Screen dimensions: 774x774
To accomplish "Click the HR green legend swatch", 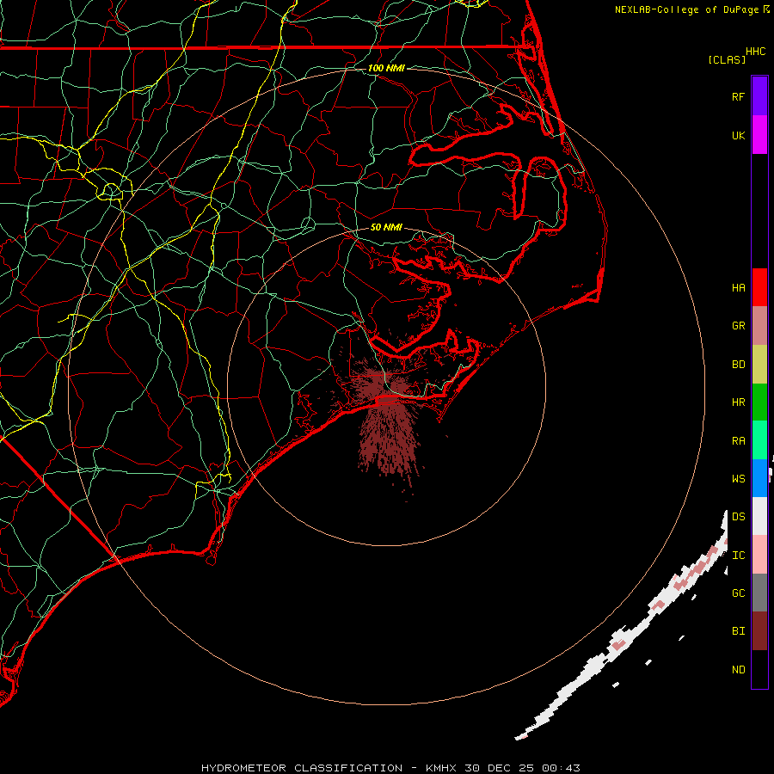I will coord(759,402).
